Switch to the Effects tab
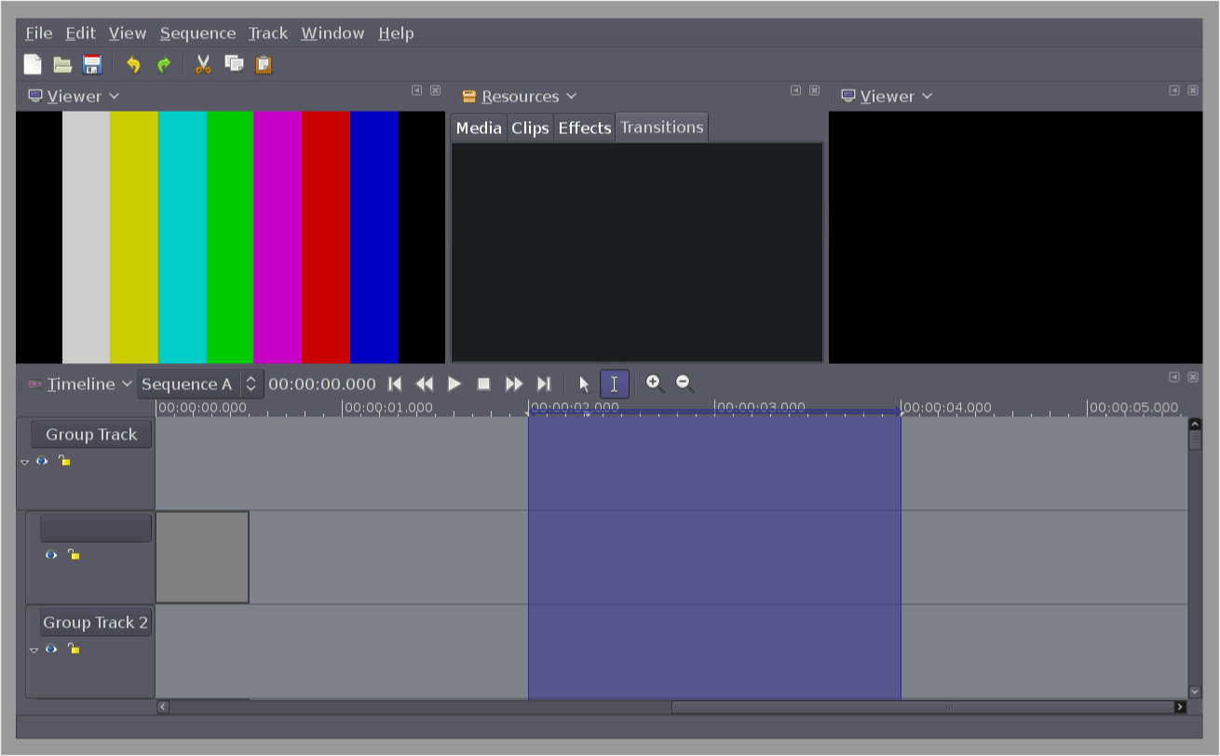 tap(584, 128)
